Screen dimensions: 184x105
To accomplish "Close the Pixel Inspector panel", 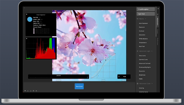I will click(x=27, y=14).
